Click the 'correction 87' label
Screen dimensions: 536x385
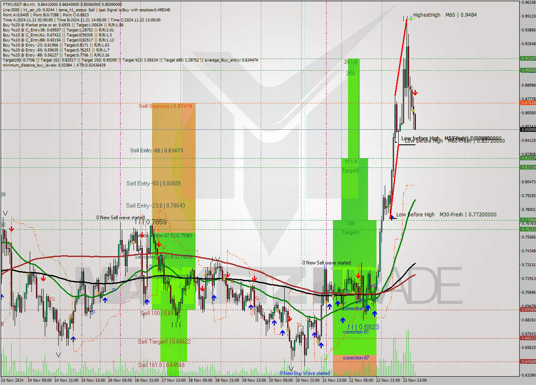356,358
